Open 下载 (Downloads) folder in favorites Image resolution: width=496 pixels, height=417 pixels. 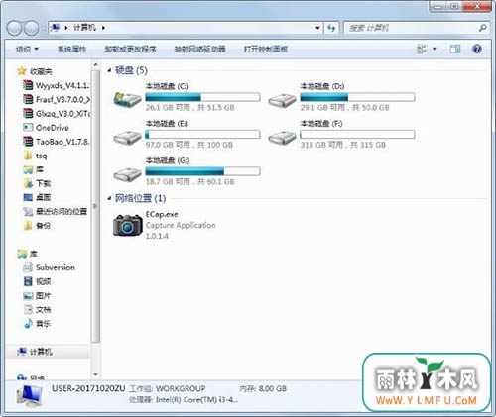(37, 183)
